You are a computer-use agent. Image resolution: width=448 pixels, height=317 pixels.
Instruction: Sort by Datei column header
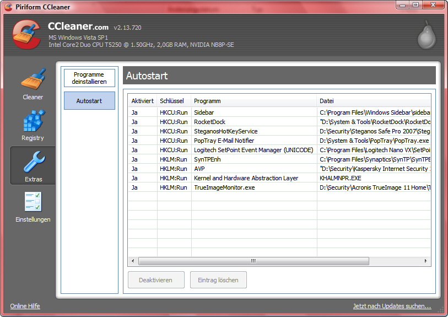[327, 101]
